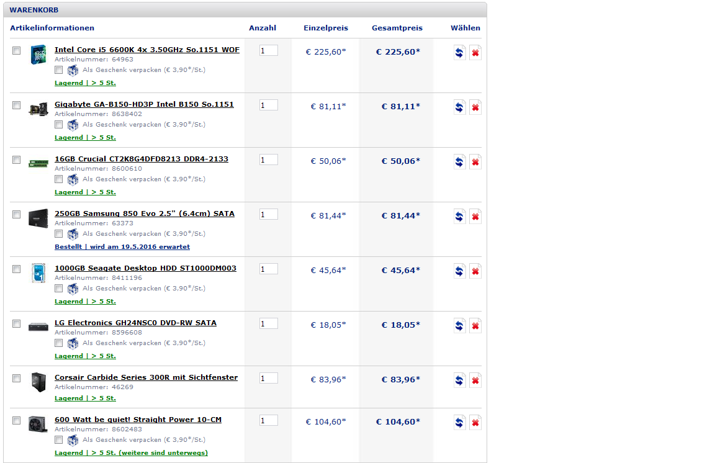Refresh icon for Corsair Carbide 300R

[x=460, y=380]
